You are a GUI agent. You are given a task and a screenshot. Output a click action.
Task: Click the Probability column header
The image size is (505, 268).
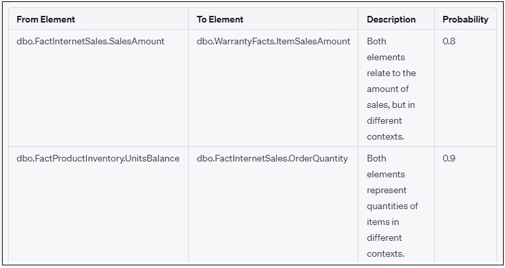coord(465,19)
